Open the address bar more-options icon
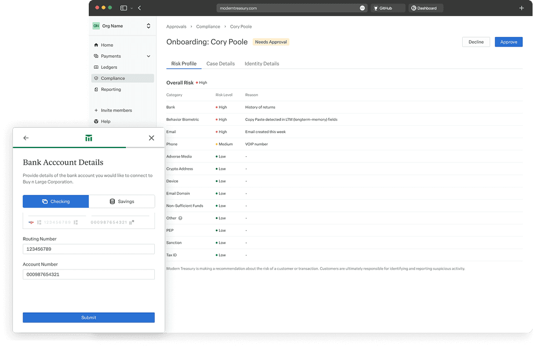 click(x=362, y=8)
